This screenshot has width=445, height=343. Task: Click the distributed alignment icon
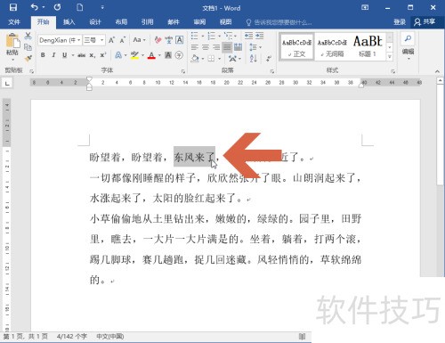tap(238, 47)
